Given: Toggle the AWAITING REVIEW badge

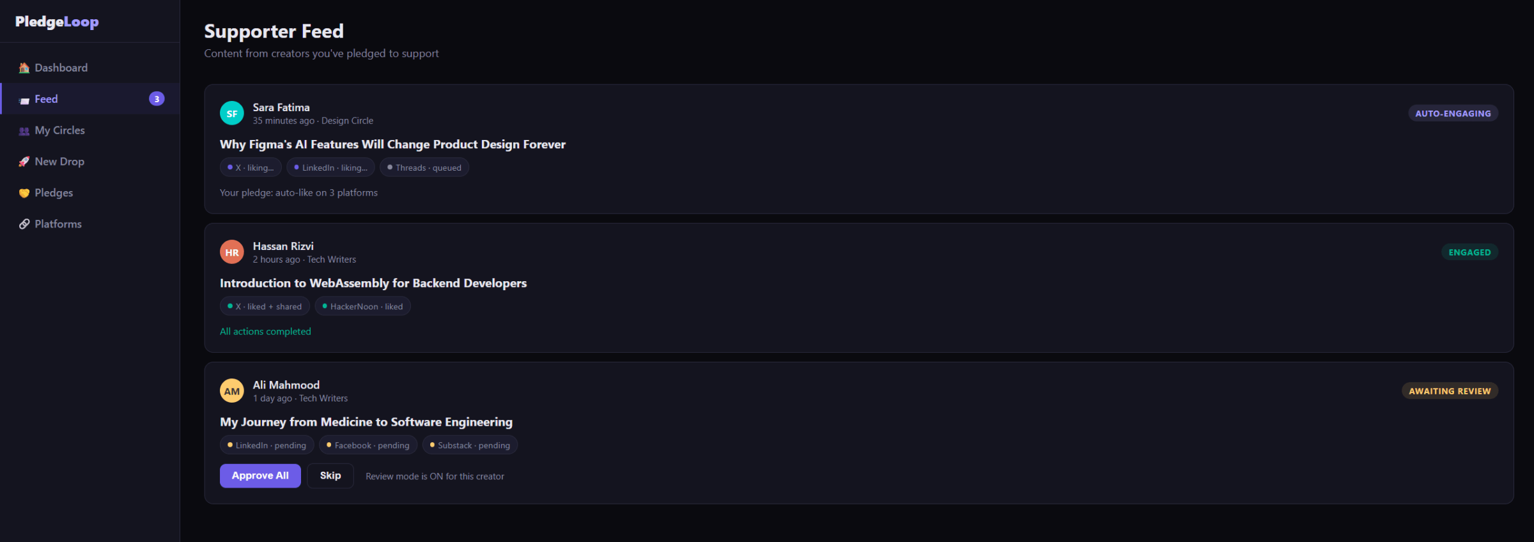Looking at the screenshot, I should pyautogui.click(x=1449, y=391).
